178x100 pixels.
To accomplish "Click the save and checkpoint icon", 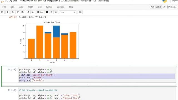I will pos(3,12).
